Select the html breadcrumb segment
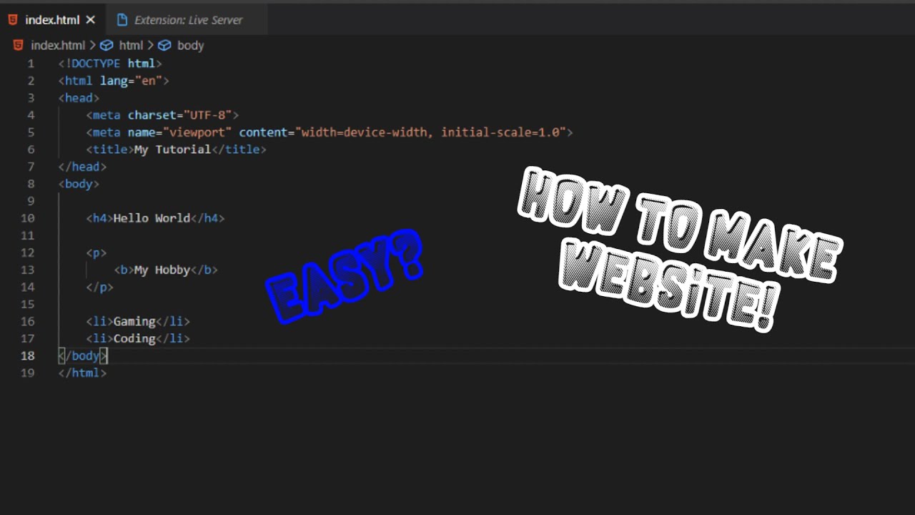 (x=131, y=45)
